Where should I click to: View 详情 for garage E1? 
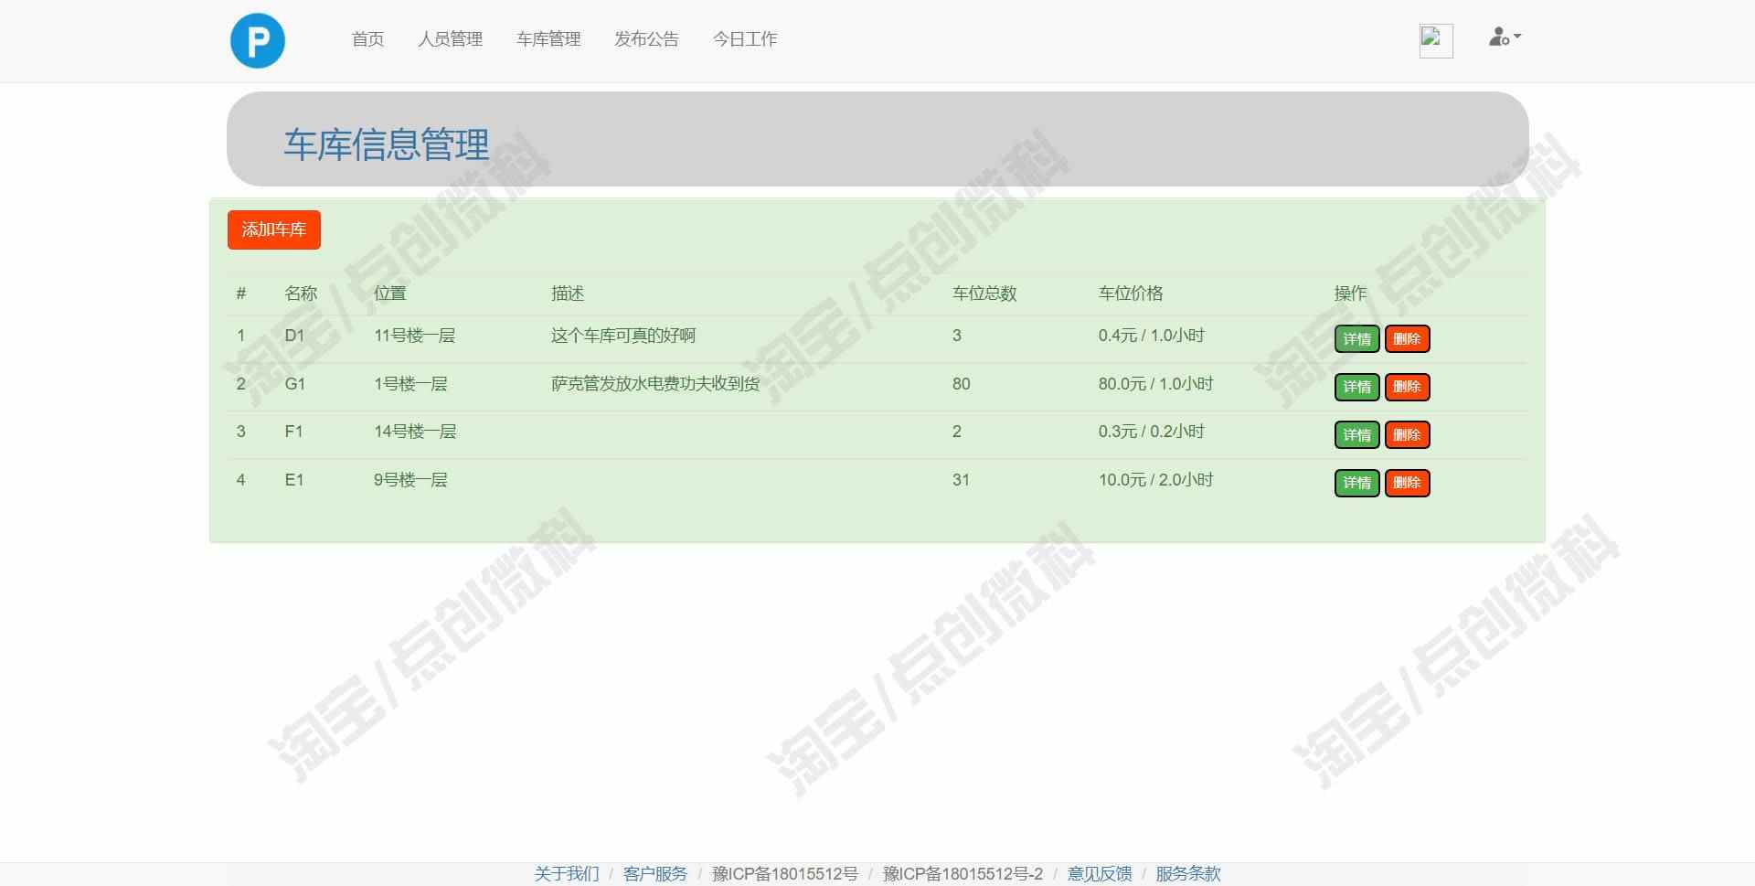1357,483
